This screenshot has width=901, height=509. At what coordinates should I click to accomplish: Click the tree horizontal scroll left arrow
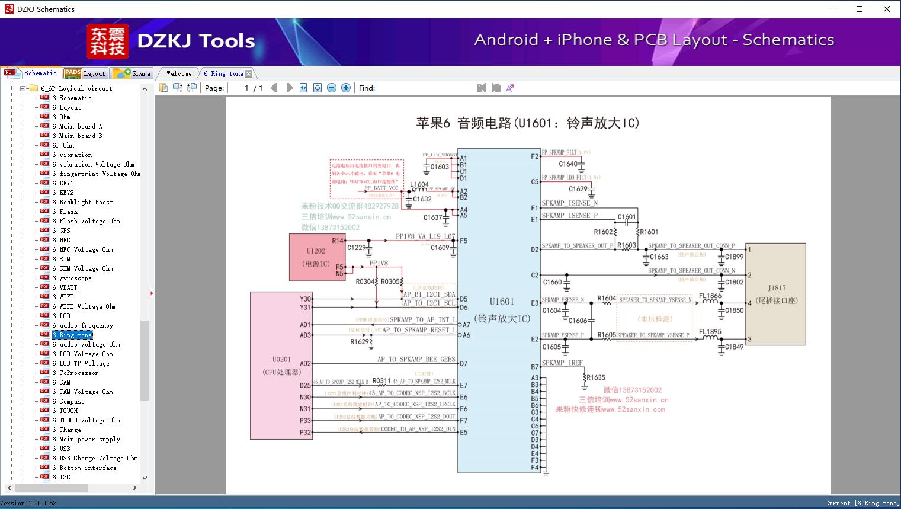pos(8,488)
